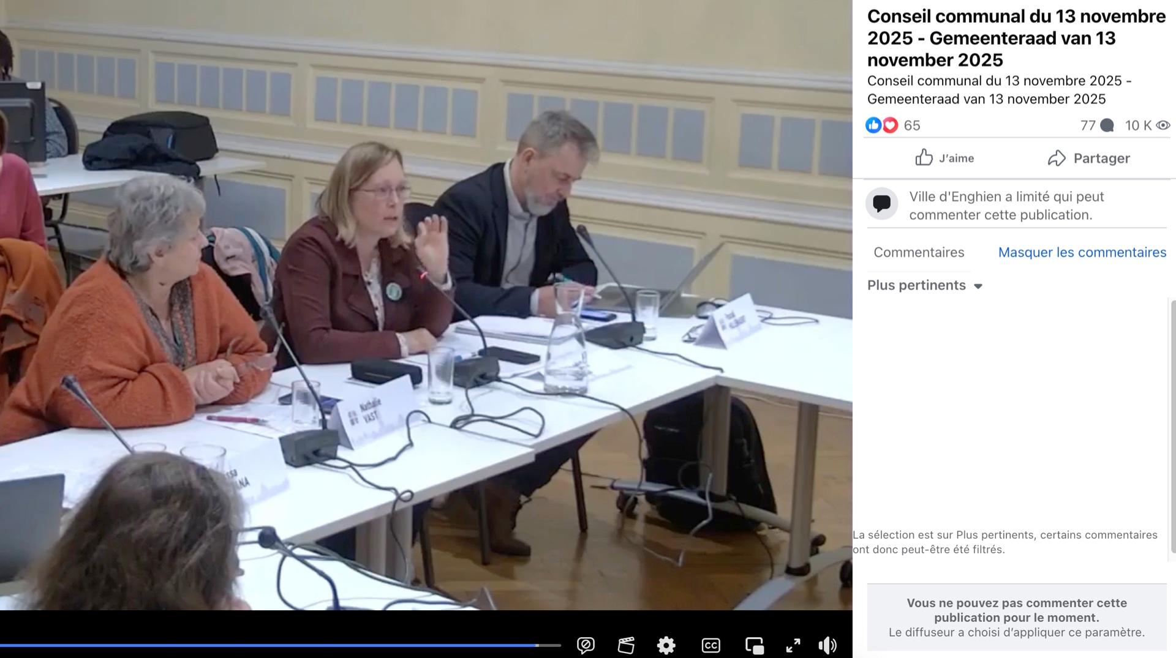Click Masquer les commentaires link

pyautogui.click(x=1082, y=252)
